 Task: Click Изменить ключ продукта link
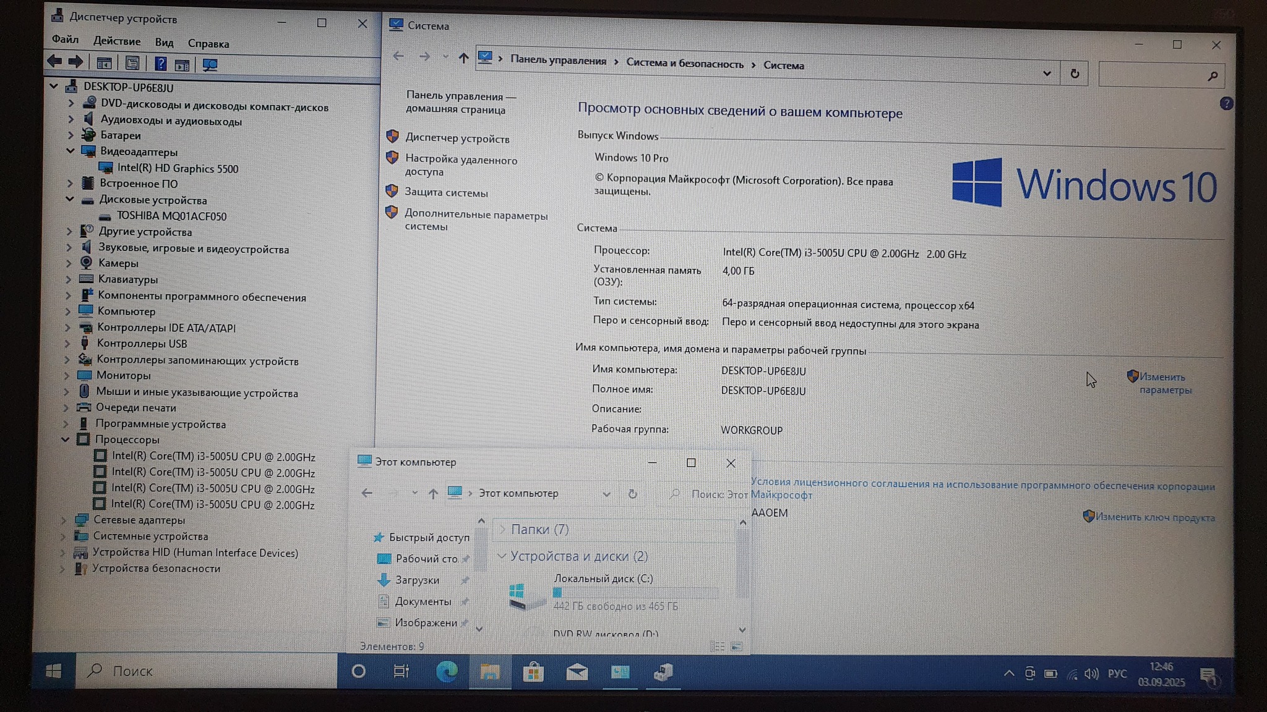click(x=1154, y=517)
